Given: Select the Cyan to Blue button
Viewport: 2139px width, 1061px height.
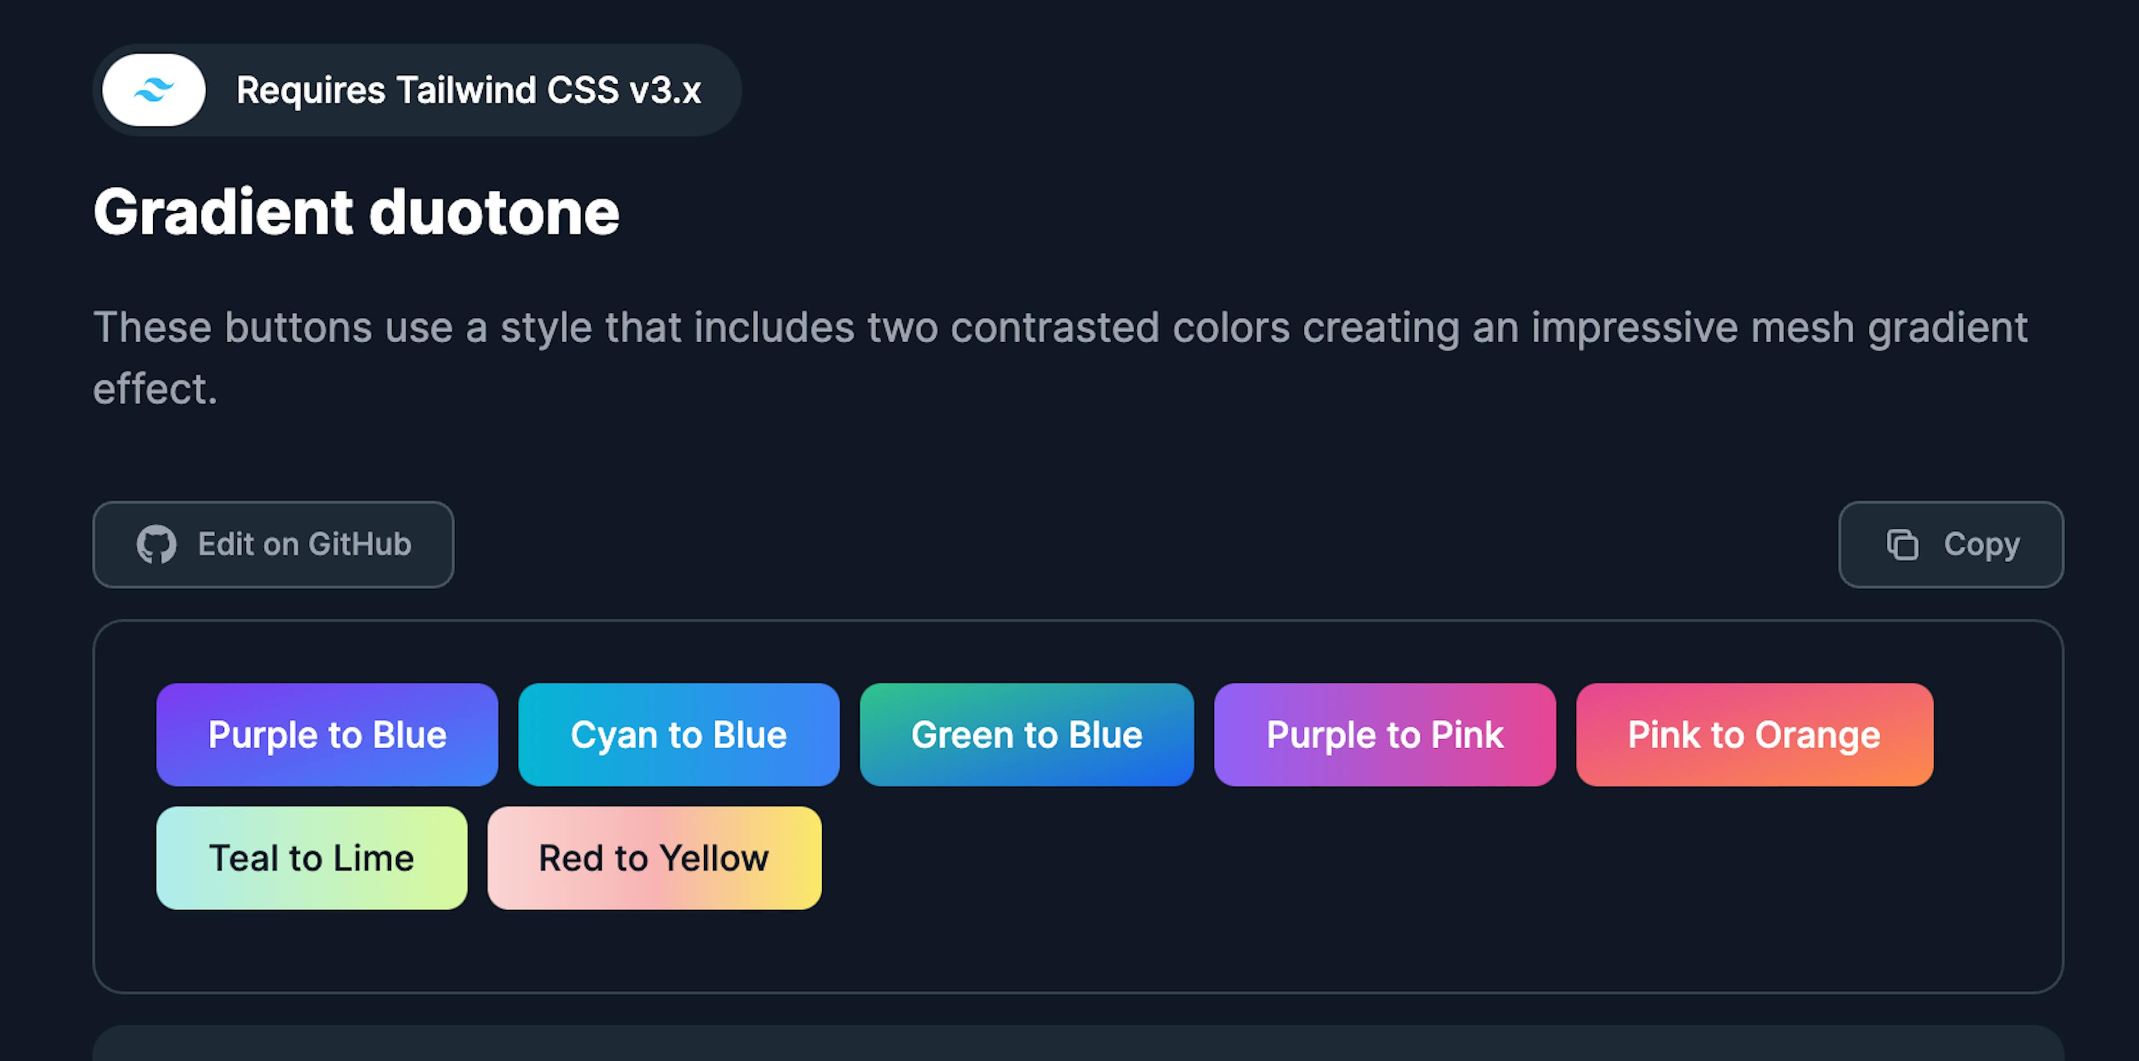Looking at the screenshot, I should [677, 734].
